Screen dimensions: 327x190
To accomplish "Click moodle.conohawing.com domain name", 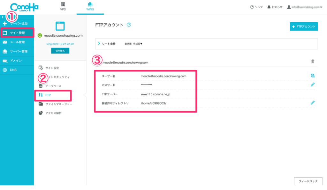I will pos(63,36).
